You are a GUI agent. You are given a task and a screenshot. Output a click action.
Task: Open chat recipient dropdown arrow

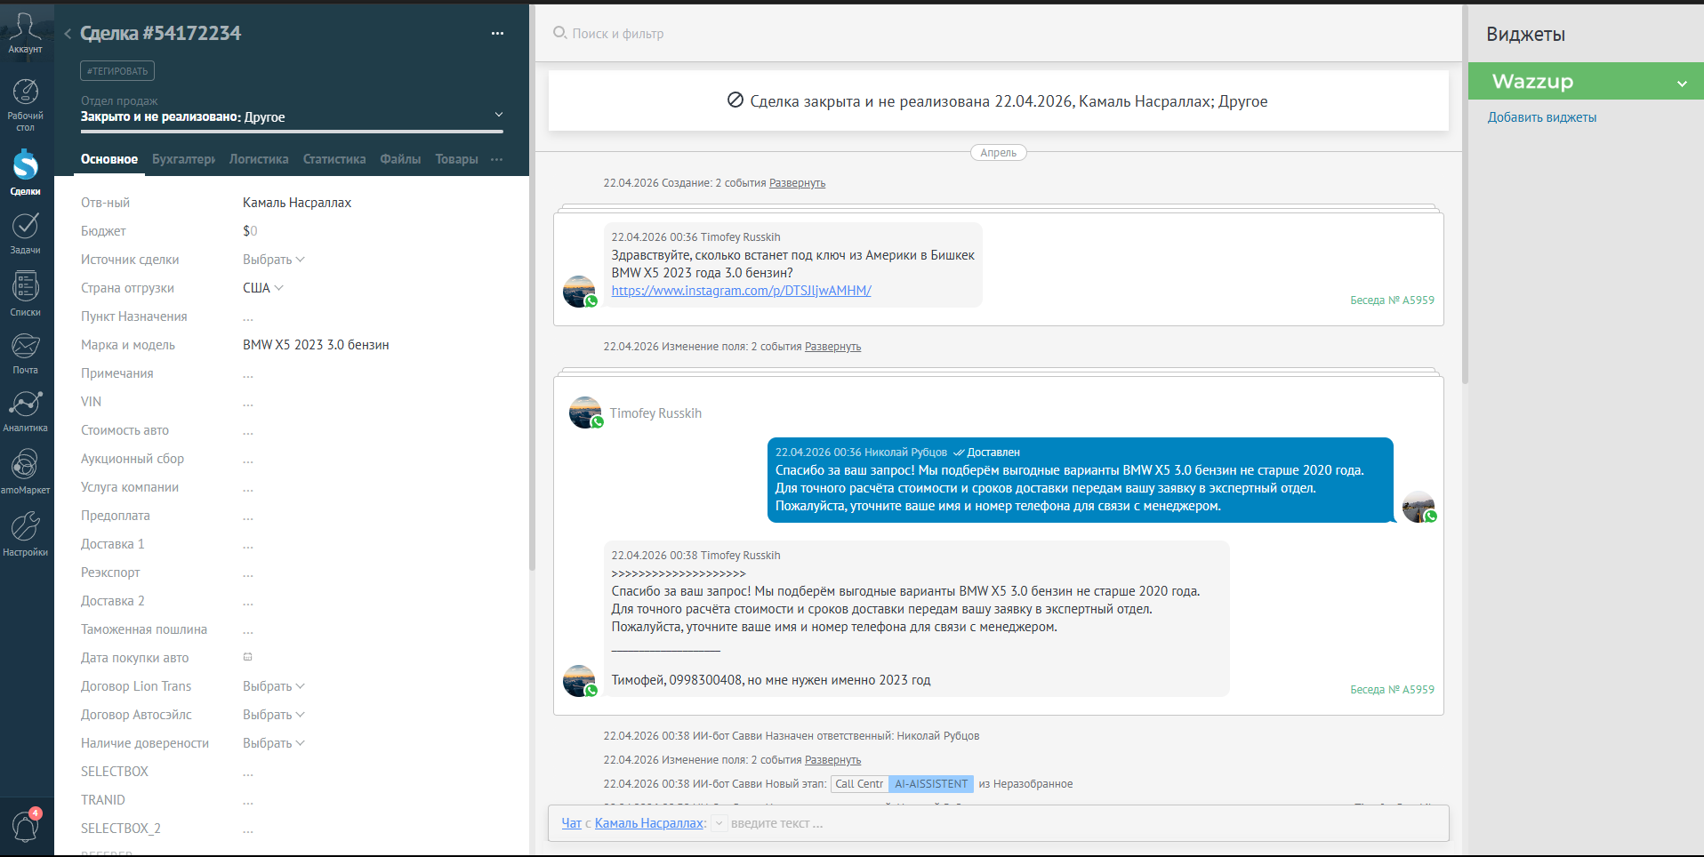[719, 823]
